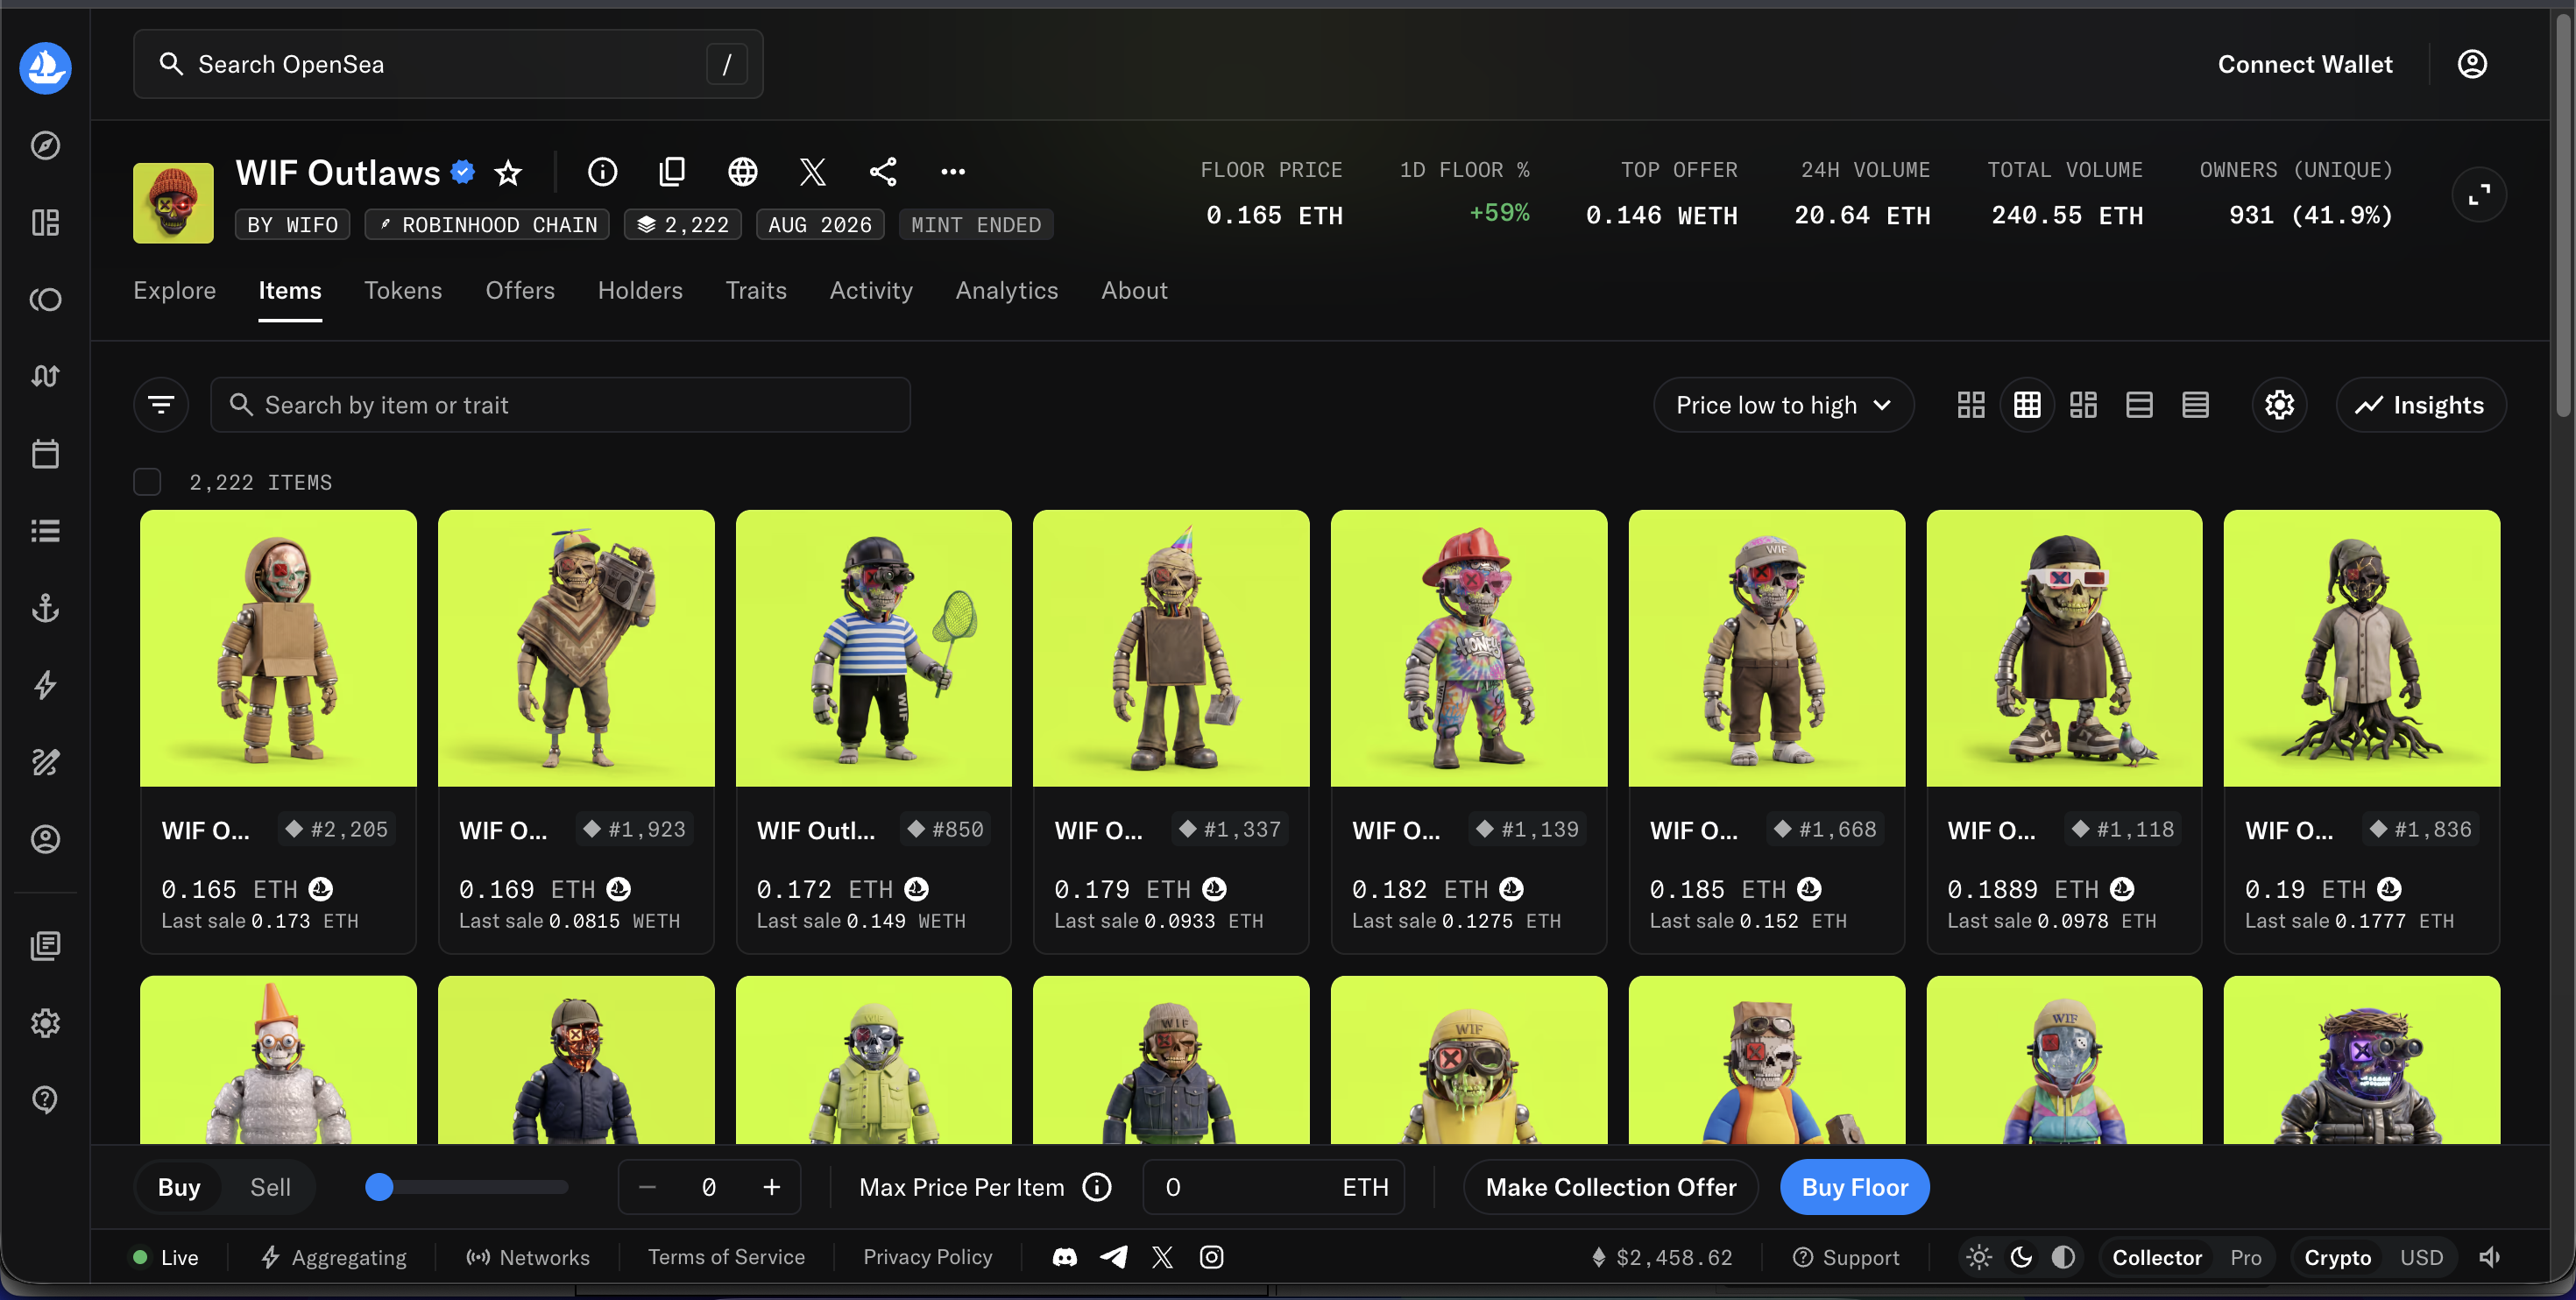Click the Connect Wallet button
This screenshot has width=2576, height=1300.
click(2305, 64)
